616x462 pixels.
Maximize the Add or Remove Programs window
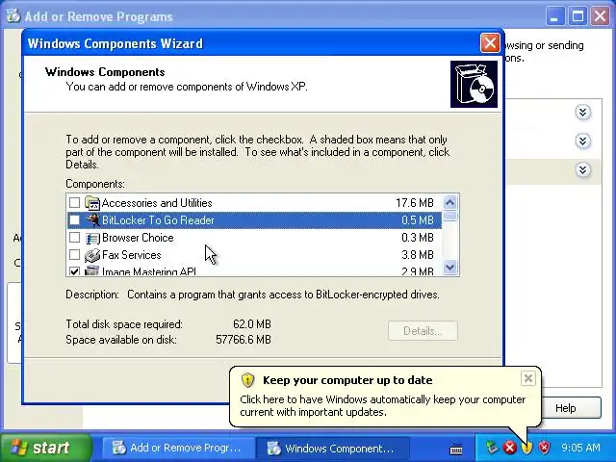[577, 16]
